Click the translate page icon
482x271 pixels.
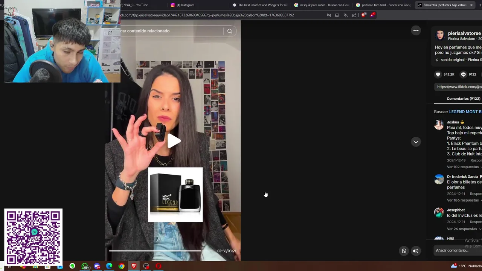click(346, 15)
